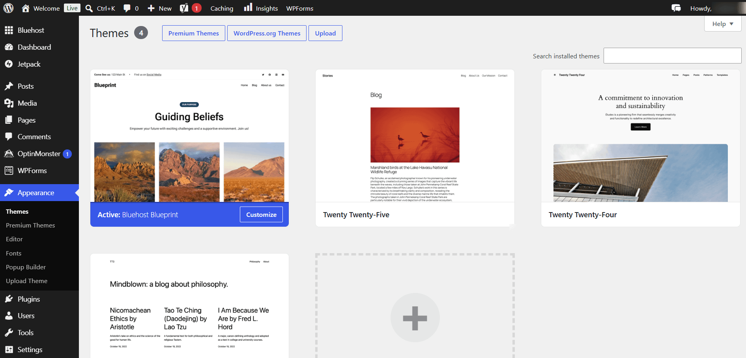This screenshot has height=358, width=746.
Task: Click the Tools wrench icon
Action: [9, 332]
